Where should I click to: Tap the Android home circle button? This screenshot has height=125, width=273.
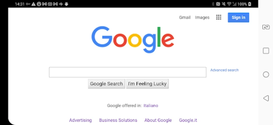[266, 74]
